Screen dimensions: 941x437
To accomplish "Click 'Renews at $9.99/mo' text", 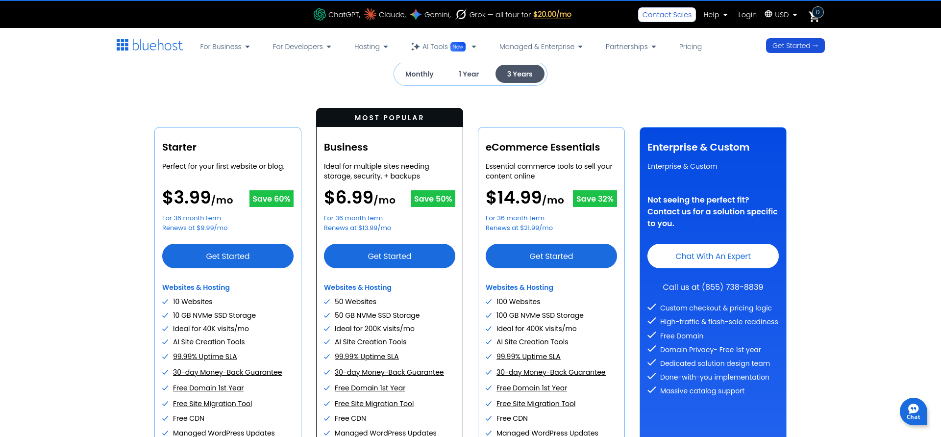I will click(x=195, y=228).
